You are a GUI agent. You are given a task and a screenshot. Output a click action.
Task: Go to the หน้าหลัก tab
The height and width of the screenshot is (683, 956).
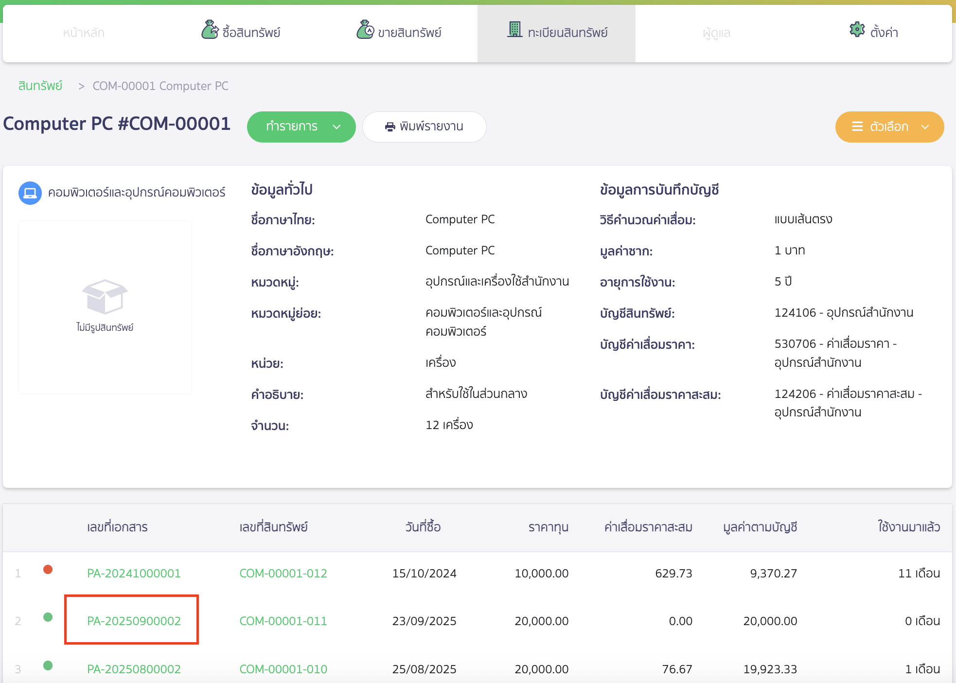[x=84, y=33]
